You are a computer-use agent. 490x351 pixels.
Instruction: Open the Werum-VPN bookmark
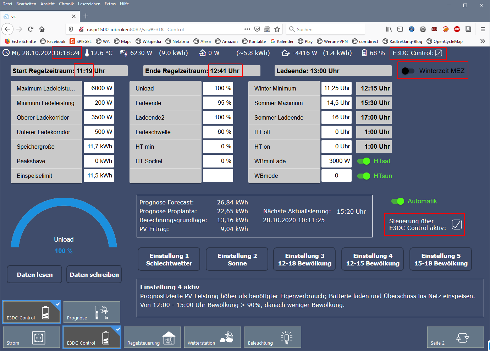coord(332,41)
